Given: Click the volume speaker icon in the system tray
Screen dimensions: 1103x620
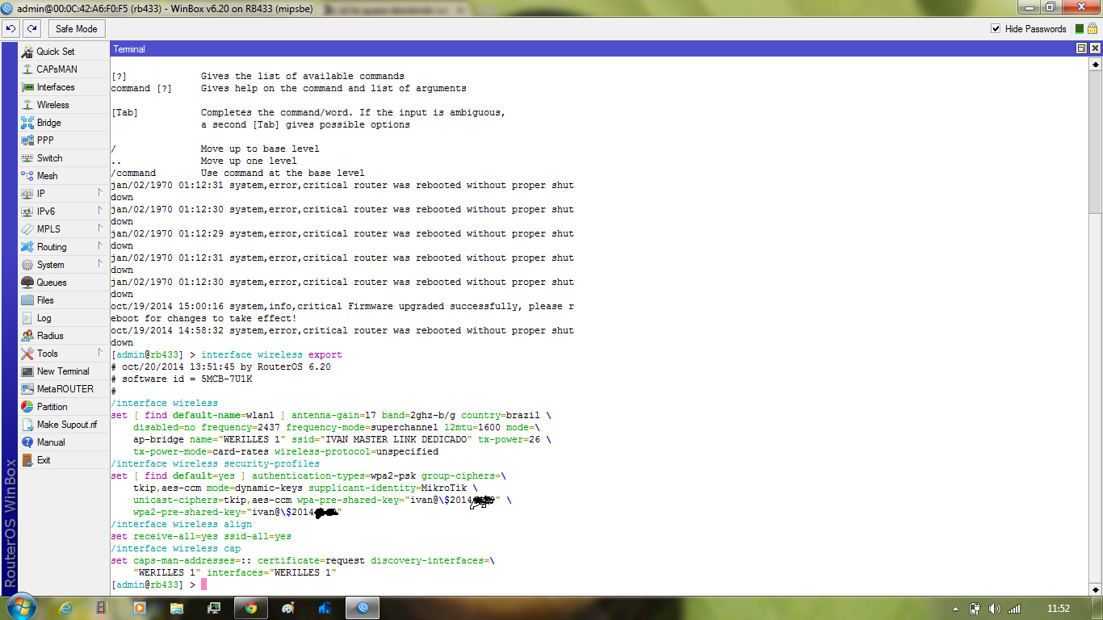Looking at the screenshot, I should (994, 609).
